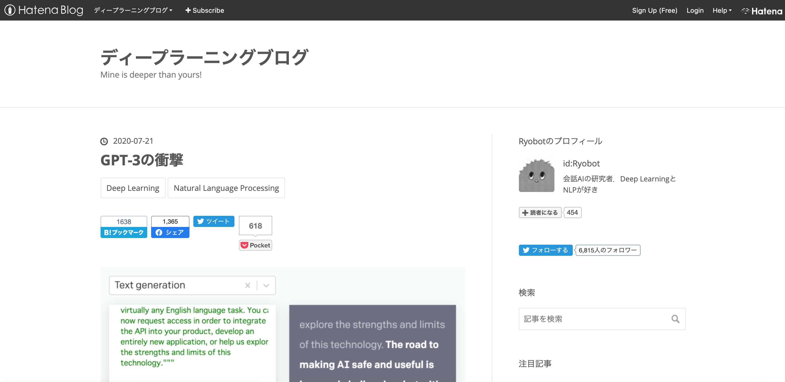Go to the Login page
The width and height of the screenshot is (785, 382).
695,10
